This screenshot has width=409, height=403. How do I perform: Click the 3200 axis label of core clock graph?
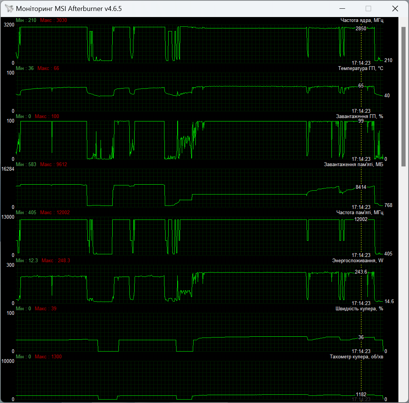[9, 25]
